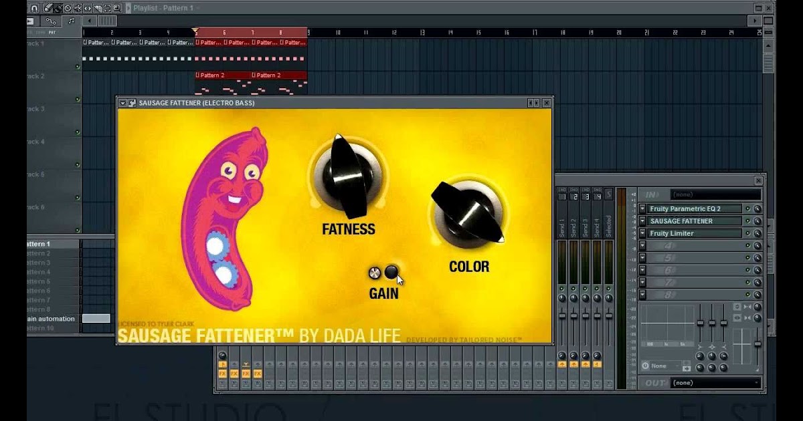Open the patterns note tab icon
This screenshot has width=803, height=421.
point(71,21)
